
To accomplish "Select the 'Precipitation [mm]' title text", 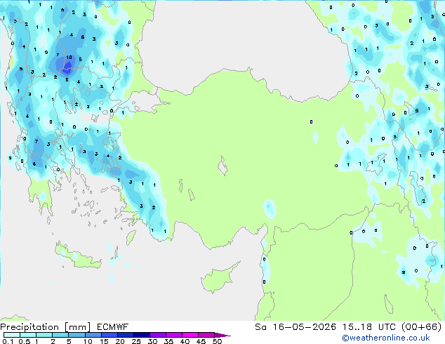I will (x=45, y=327).
